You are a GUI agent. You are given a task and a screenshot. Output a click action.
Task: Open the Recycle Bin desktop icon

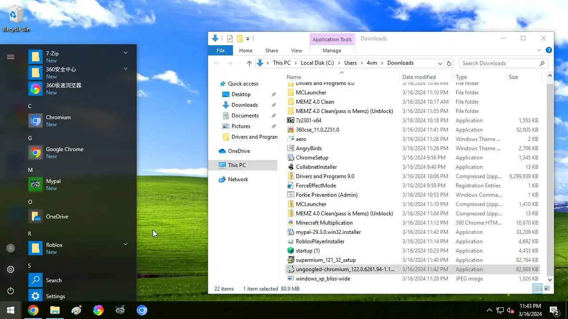(x=16, y=19)
